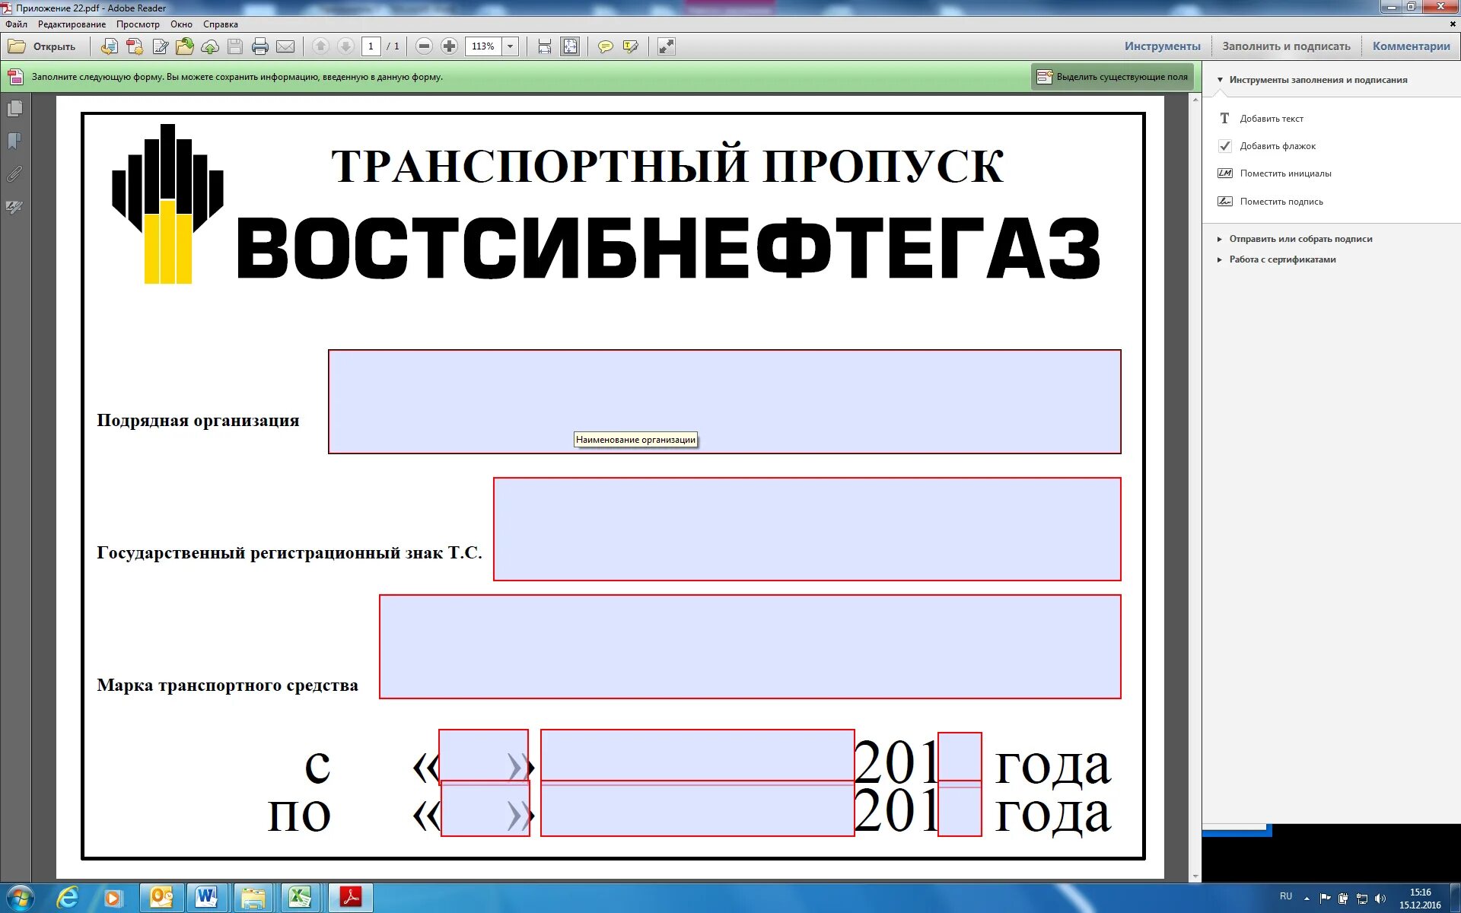The width and height of the screenshot is (1461, 913).
Task: Toggle Выделить существующие поля highlight button
Action: [1112, 77]
